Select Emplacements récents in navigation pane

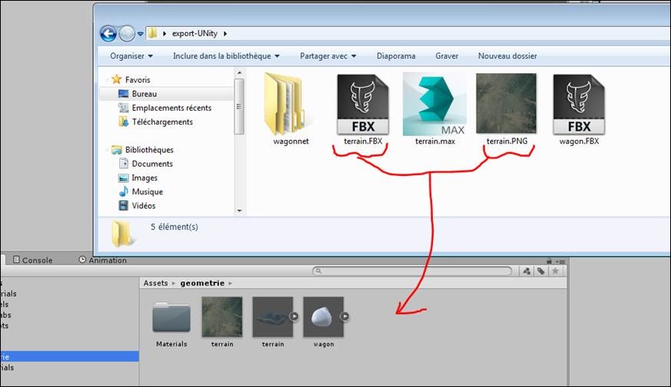pos(165,108)
